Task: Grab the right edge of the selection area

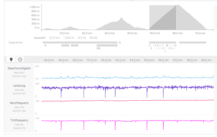Action: click(x=176, y=17)
